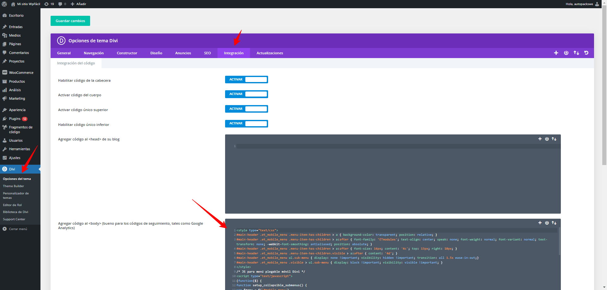Click the page vertical scrollbar
This screenshot has width=607, height=290.
604,85
